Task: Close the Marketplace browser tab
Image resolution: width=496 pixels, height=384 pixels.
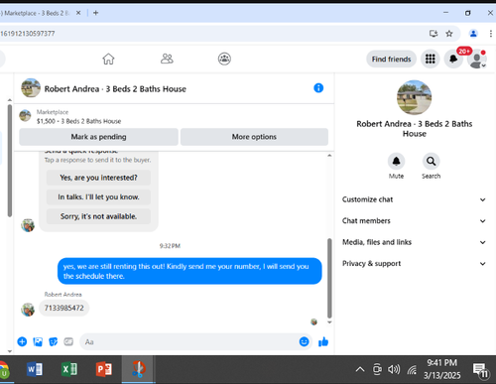Action: coord(78,13)
